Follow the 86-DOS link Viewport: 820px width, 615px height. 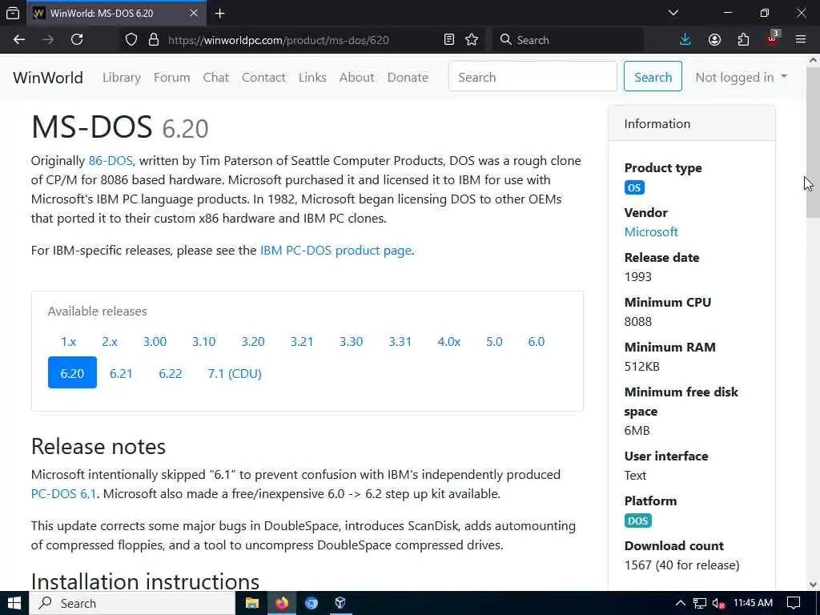pos(111,160)
